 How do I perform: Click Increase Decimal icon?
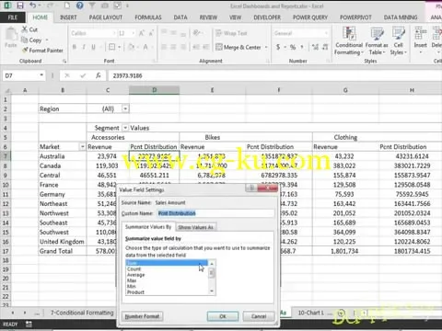tap(315, 47)
